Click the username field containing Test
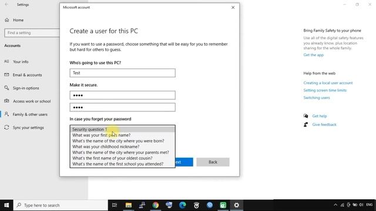Viewport: 376px width, 211px height. 123,73
